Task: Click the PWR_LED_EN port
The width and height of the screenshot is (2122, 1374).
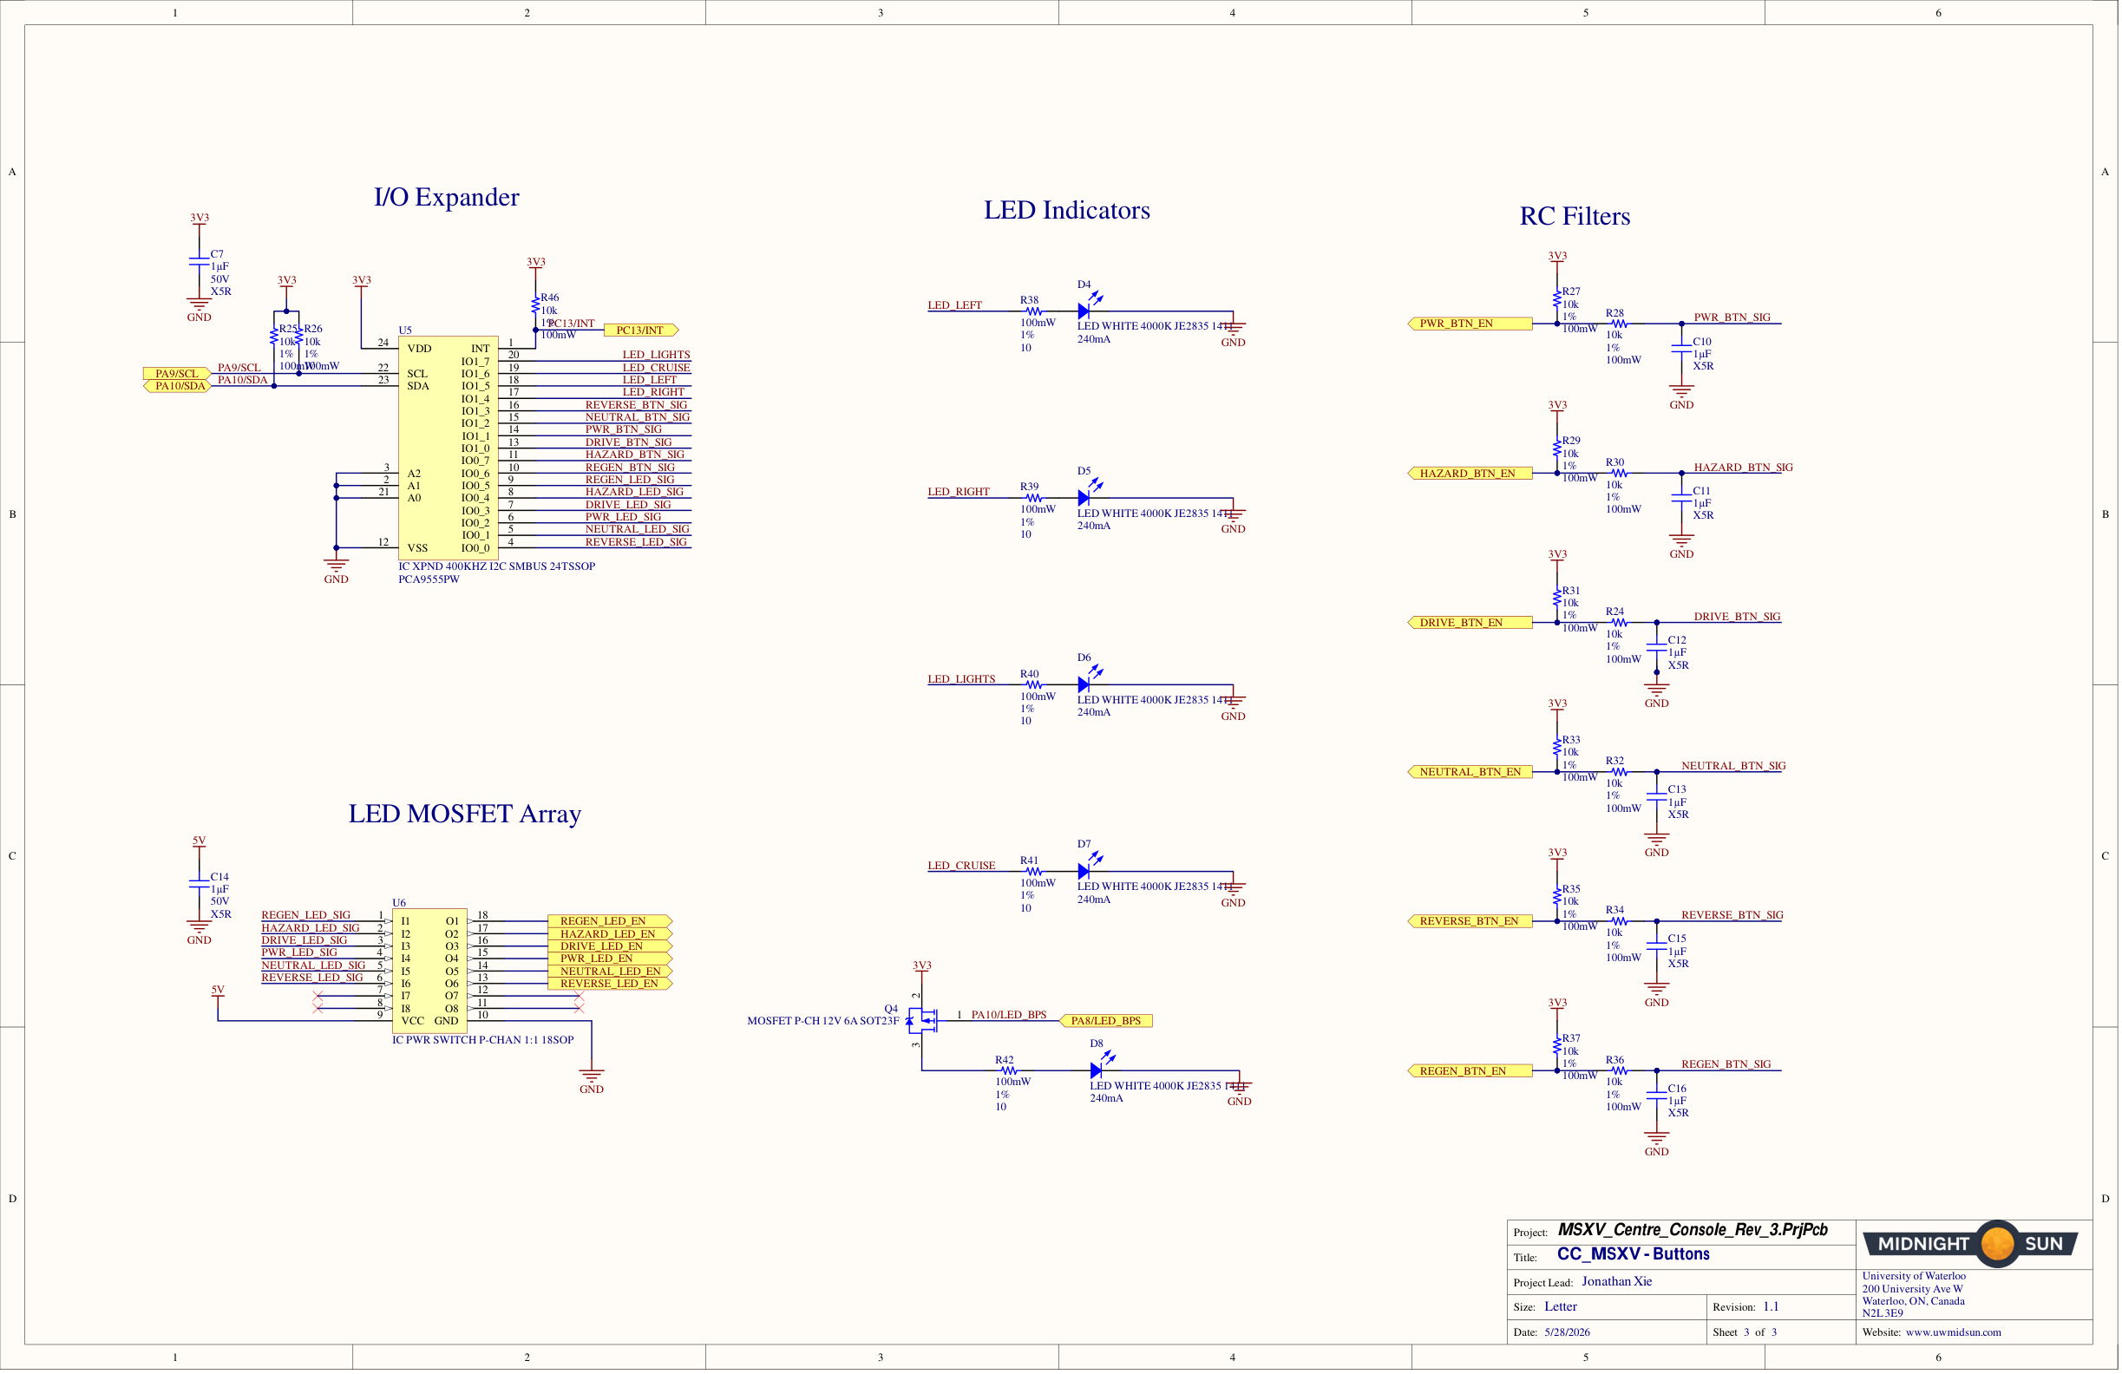Action: point(610,959)
